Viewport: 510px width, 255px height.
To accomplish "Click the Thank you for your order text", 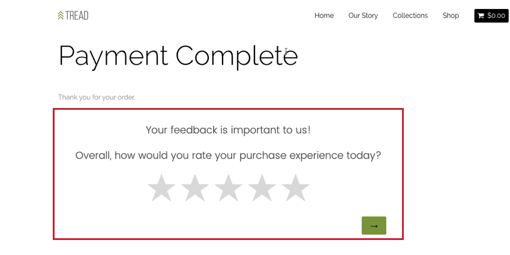I will (x=97, y=97).
